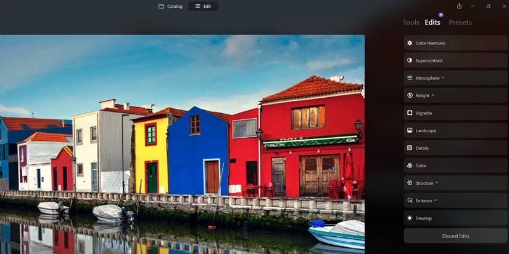509x254 pixels.
Task: Expand the Vignette edit
Action: coord(455,113)
